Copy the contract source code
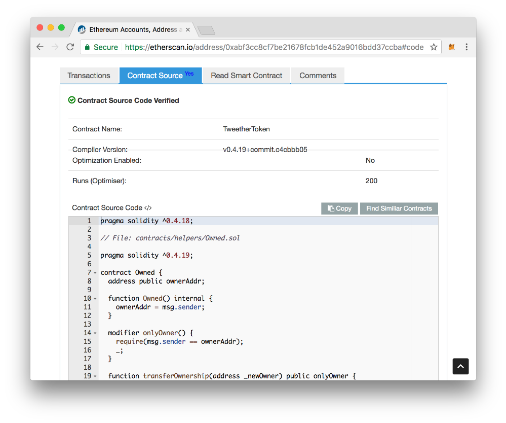 [x=339, y=208]
